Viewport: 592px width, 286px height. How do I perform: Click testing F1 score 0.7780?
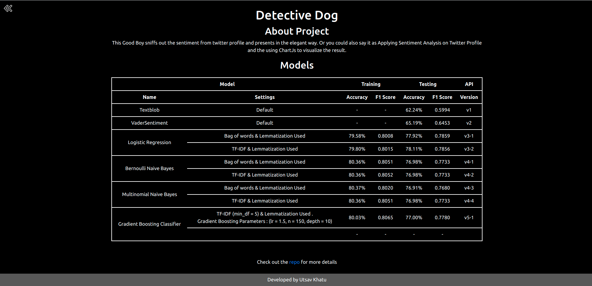442,217
